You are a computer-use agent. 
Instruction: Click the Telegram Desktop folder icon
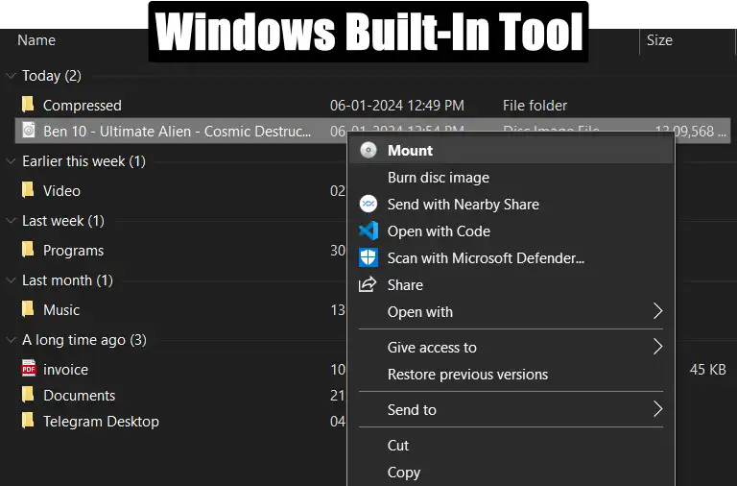(x=28, y=421)
